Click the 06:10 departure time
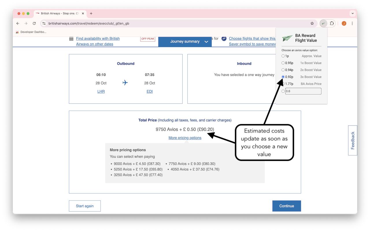 pyautogui.click(x=101, y=75)
